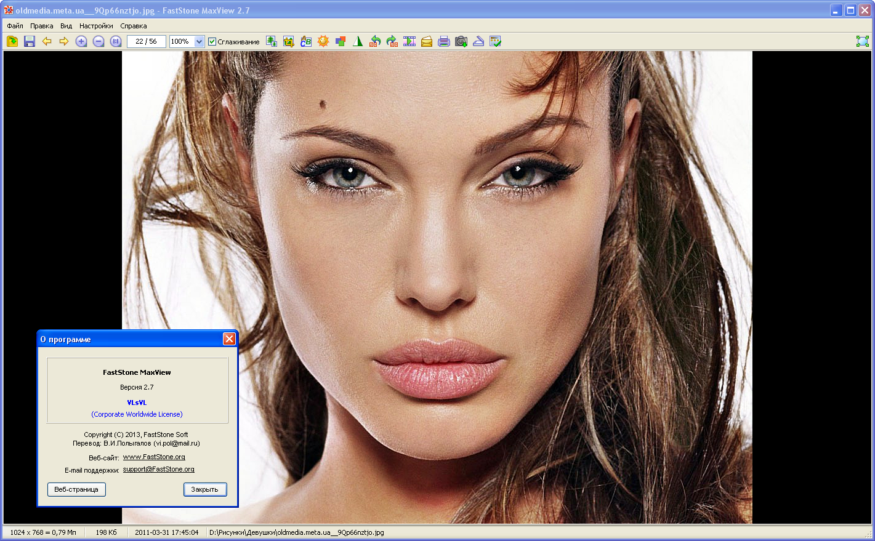Open the 100% zoom level dropdown

tap(199, 41)
